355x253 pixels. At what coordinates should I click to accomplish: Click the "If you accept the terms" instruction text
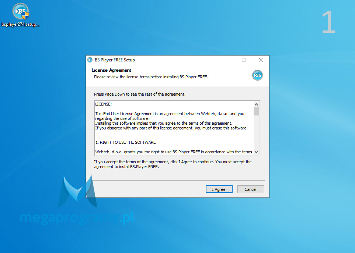(x=173, y=164)
